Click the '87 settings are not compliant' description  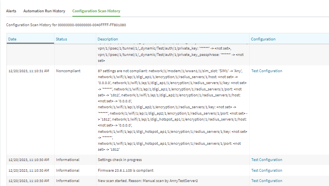click(x=172, y=110)
